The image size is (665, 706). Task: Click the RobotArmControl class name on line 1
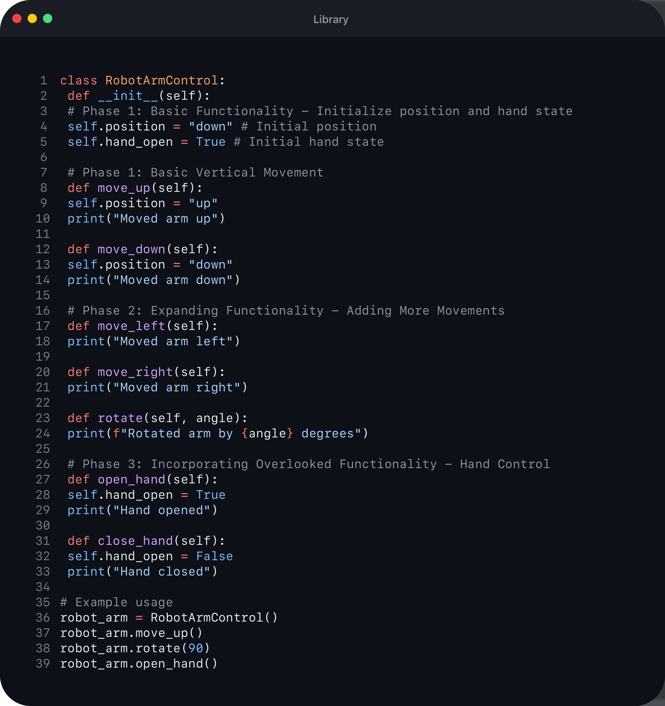tap(161, 81)
